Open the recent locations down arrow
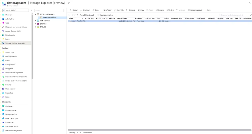Screen dimensions: 252x134 pyautogui.click(x=75, y=15)
